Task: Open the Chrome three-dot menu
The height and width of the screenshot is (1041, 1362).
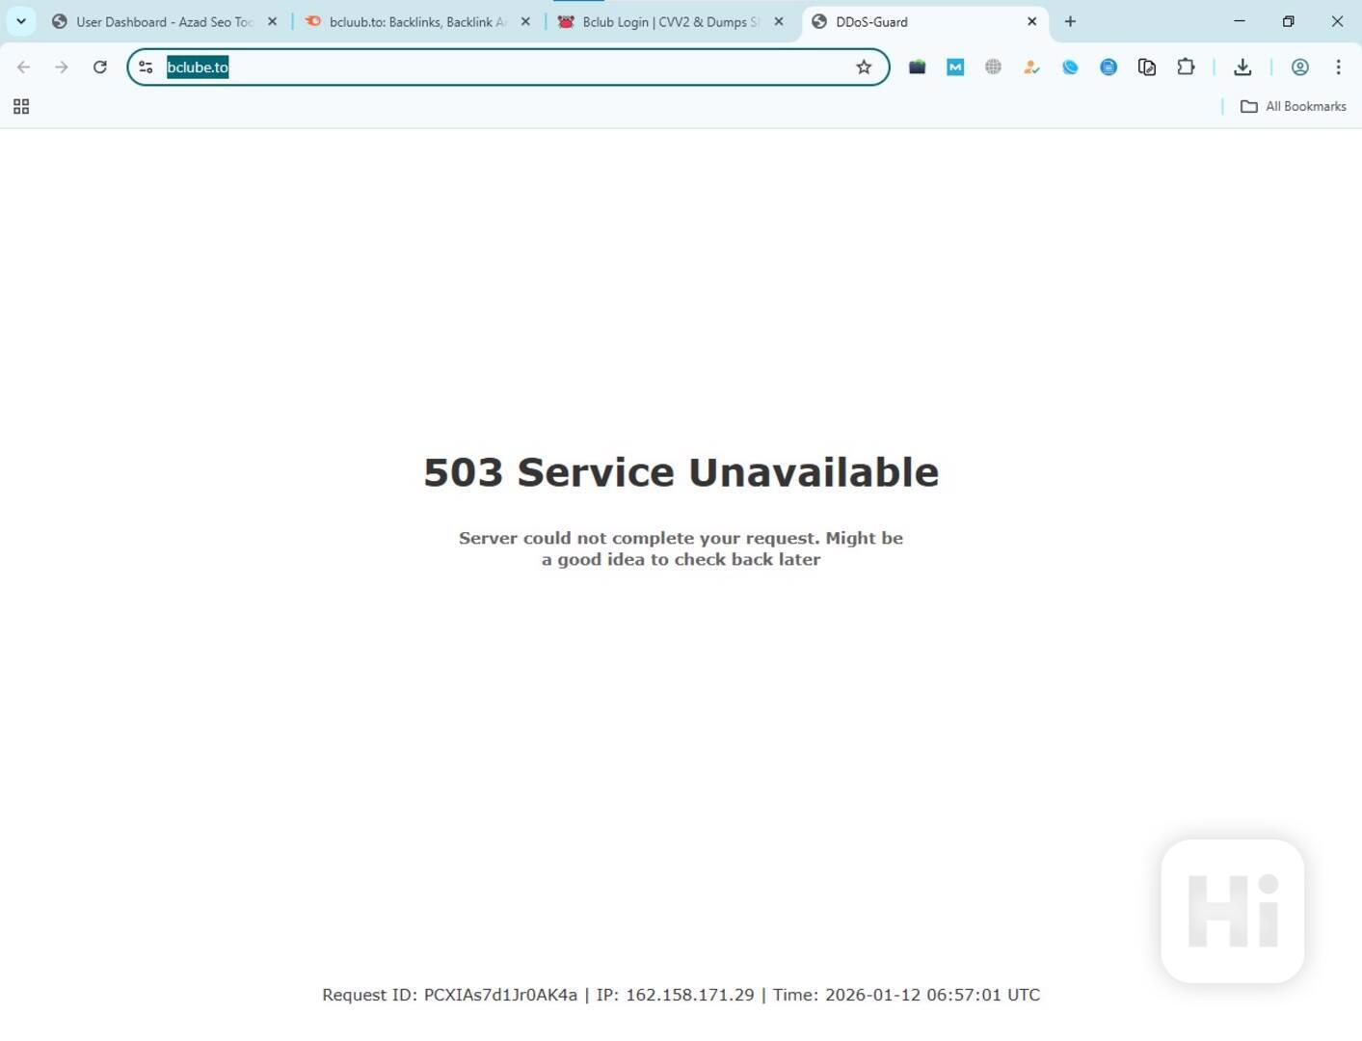Action: click(1338, 67)
